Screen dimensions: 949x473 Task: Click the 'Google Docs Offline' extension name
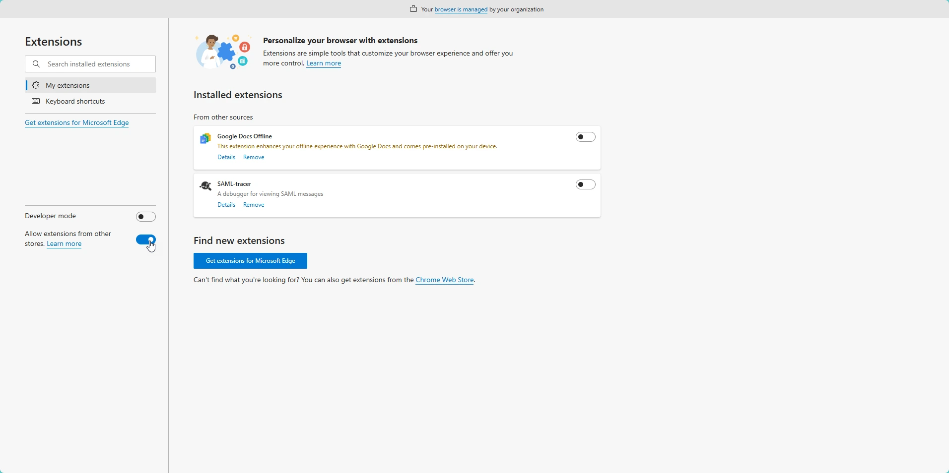click(245, 136)
